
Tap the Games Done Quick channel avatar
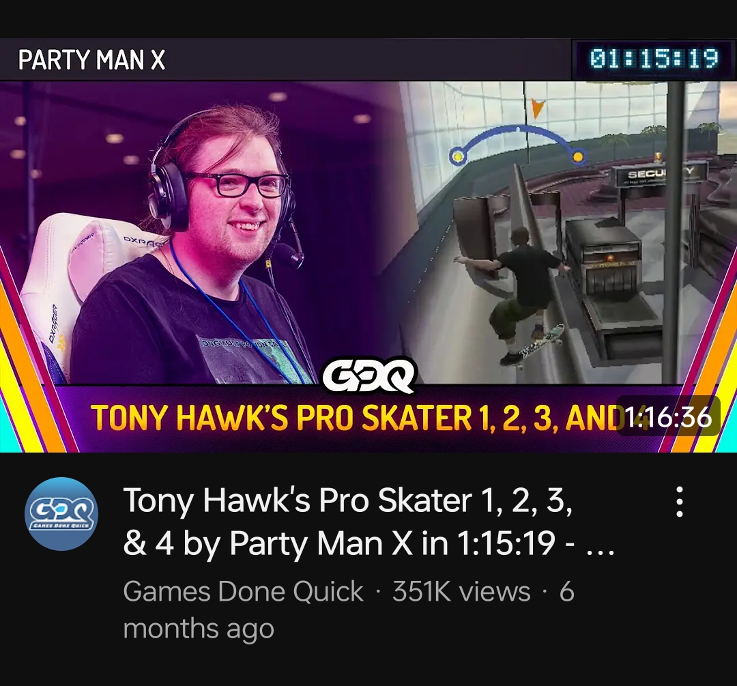click(61, 514)
